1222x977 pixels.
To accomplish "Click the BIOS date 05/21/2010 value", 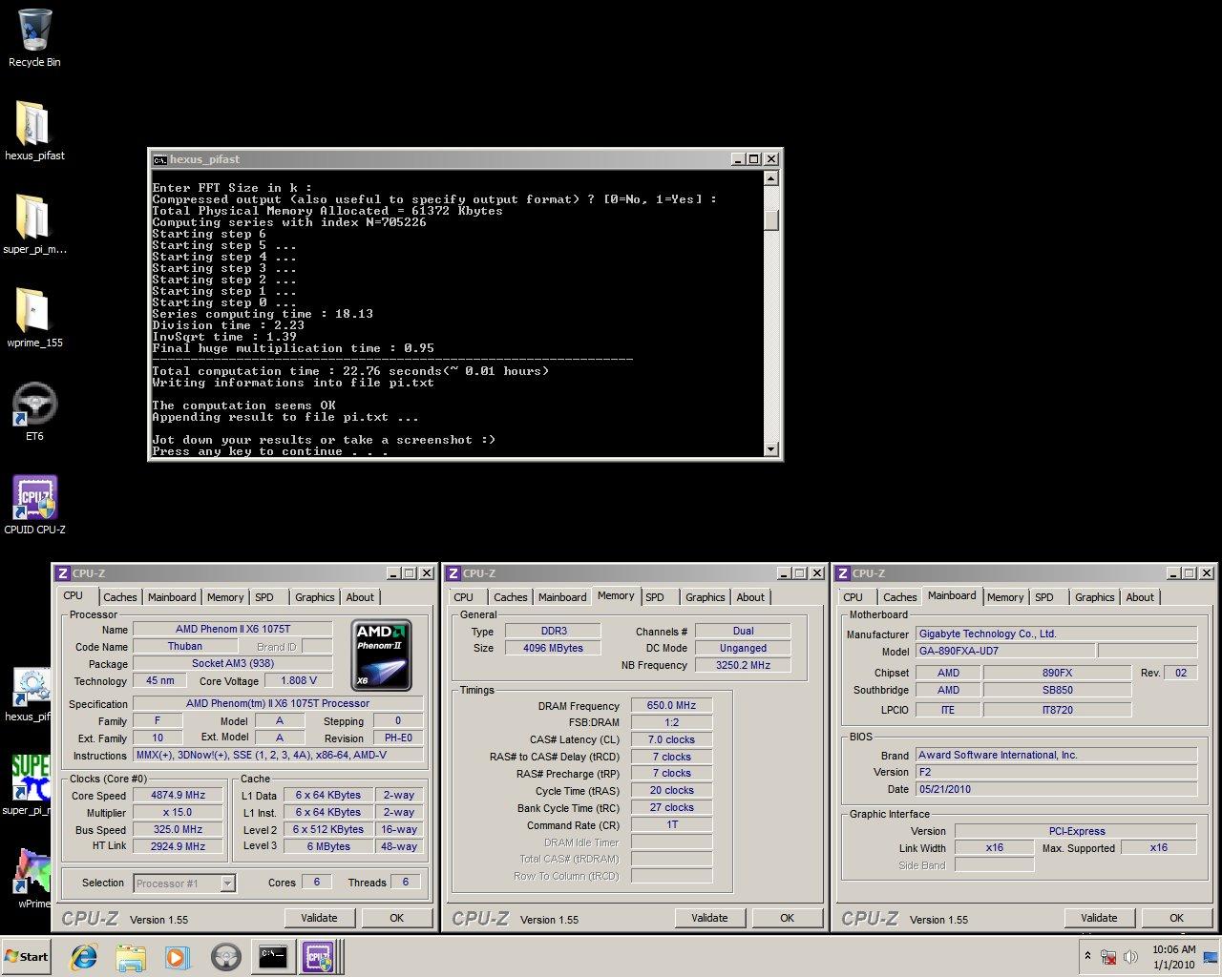I will point(1056,789).
